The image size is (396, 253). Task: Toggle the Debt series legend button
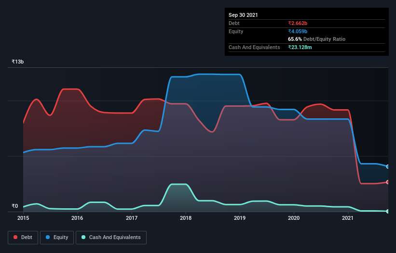click(23, 238)
